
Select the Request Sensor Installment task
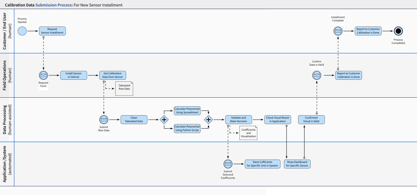(53, 31)
